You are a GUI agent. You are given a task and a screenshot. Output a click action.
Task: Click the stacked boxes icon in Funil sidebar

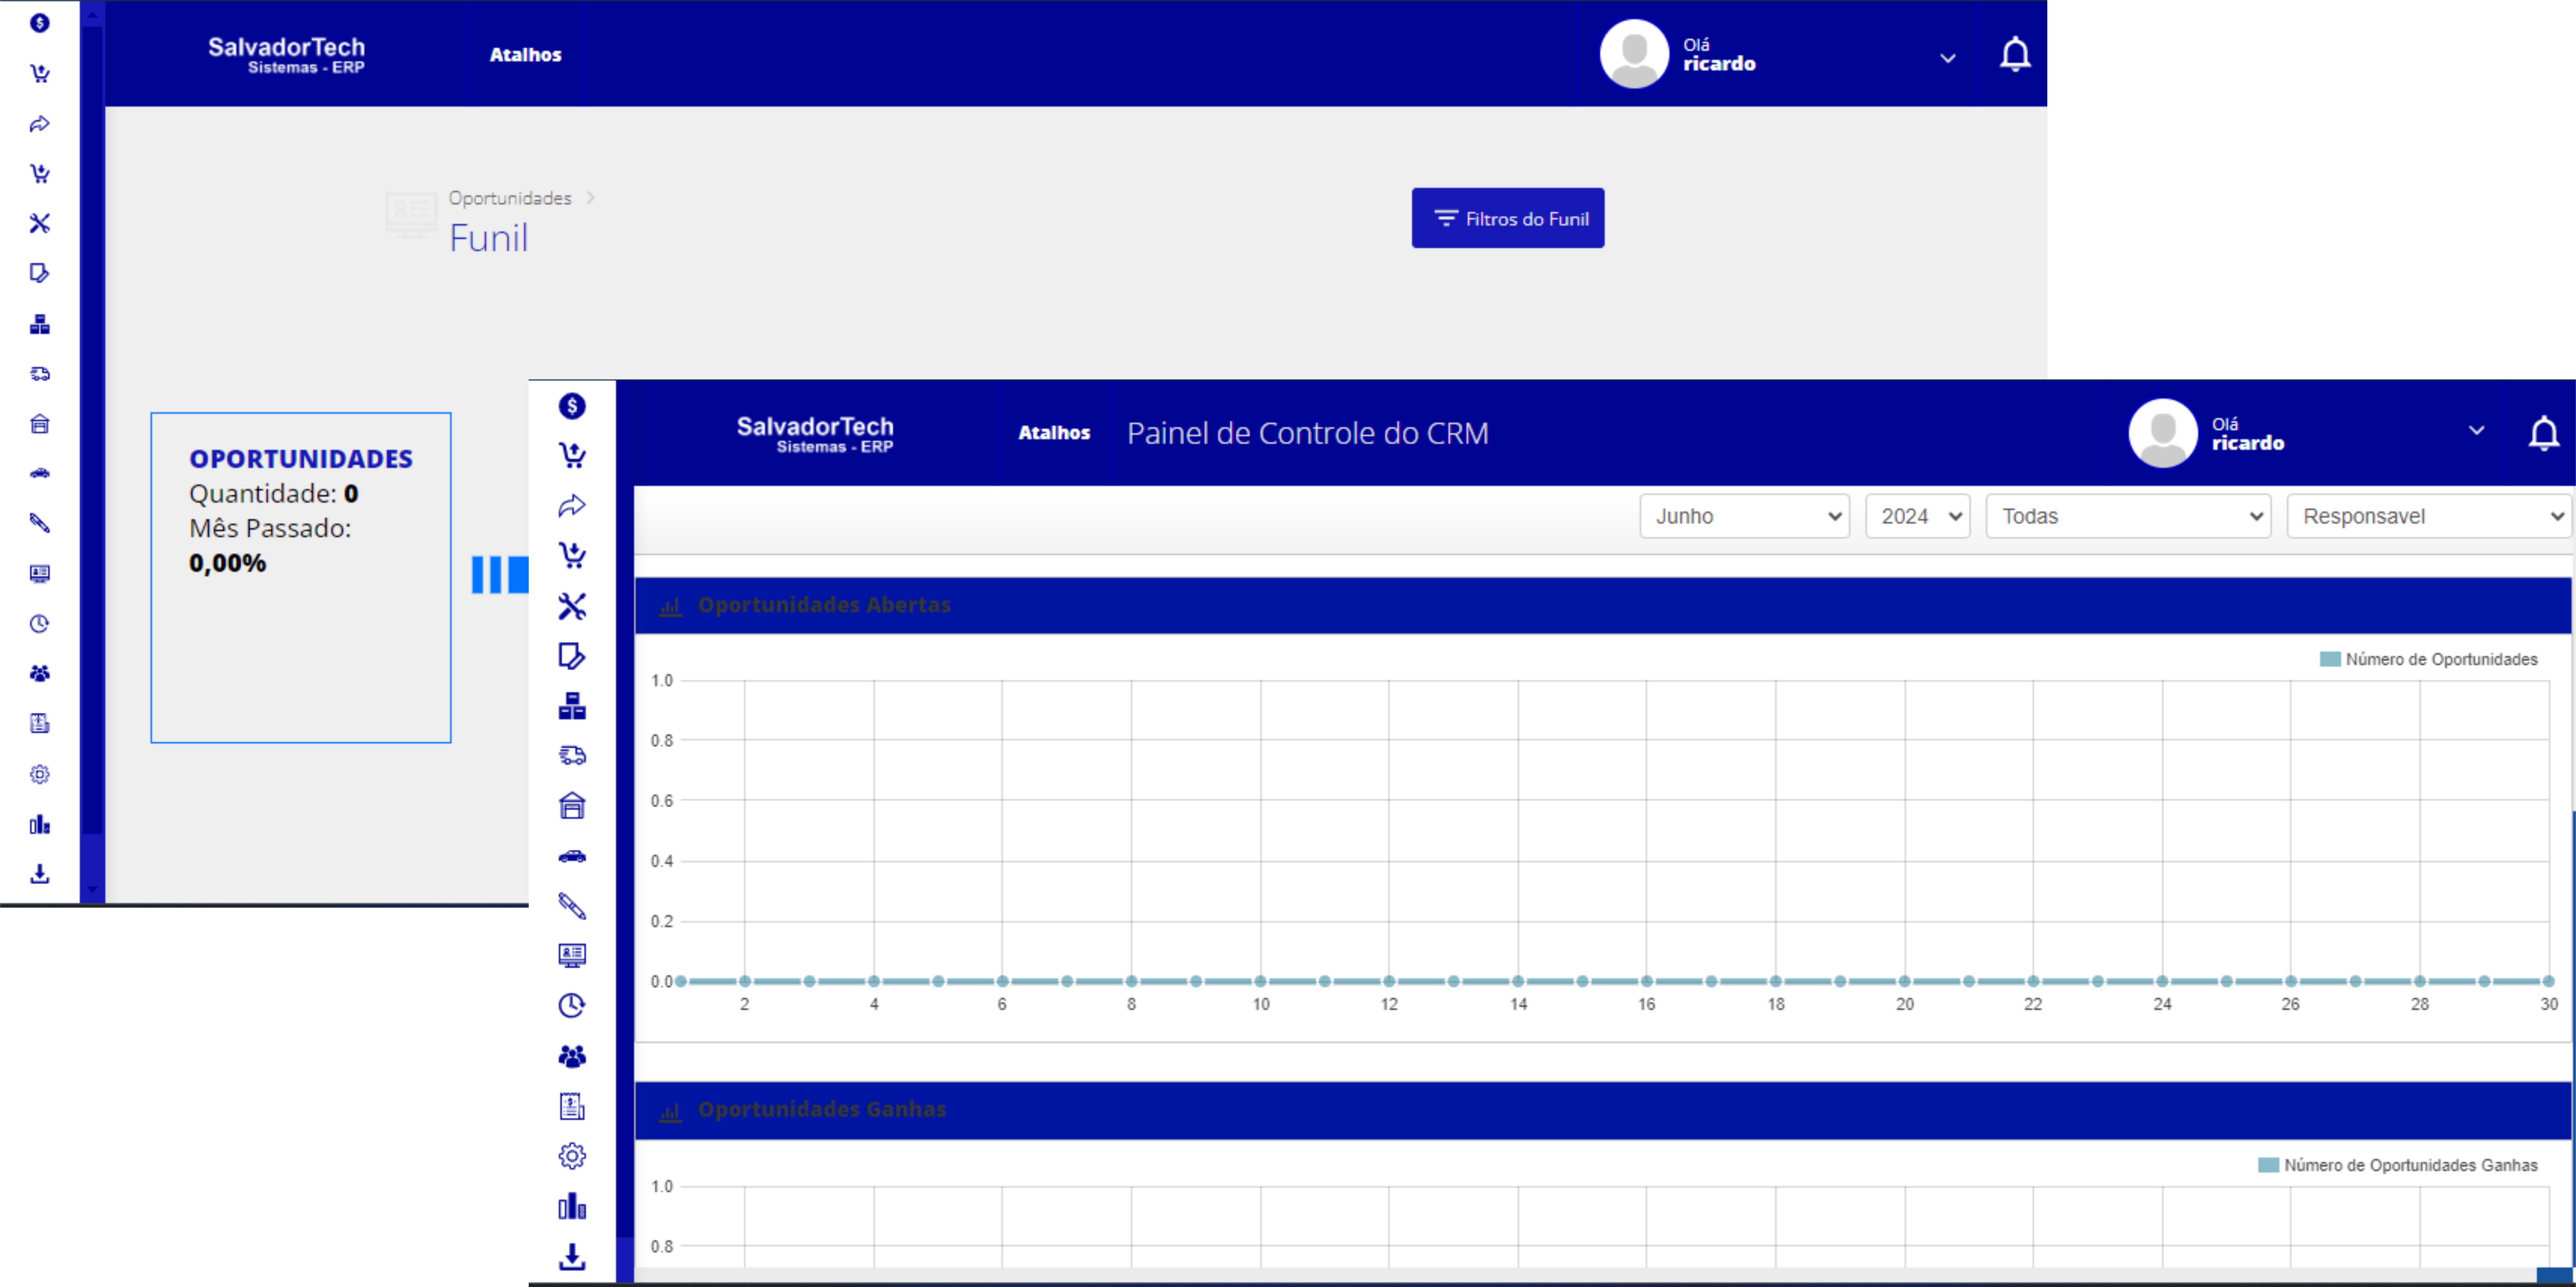[x=40, y=324]
